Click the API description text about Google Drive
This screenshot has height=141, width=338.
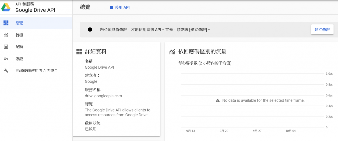tap(118, 112)
